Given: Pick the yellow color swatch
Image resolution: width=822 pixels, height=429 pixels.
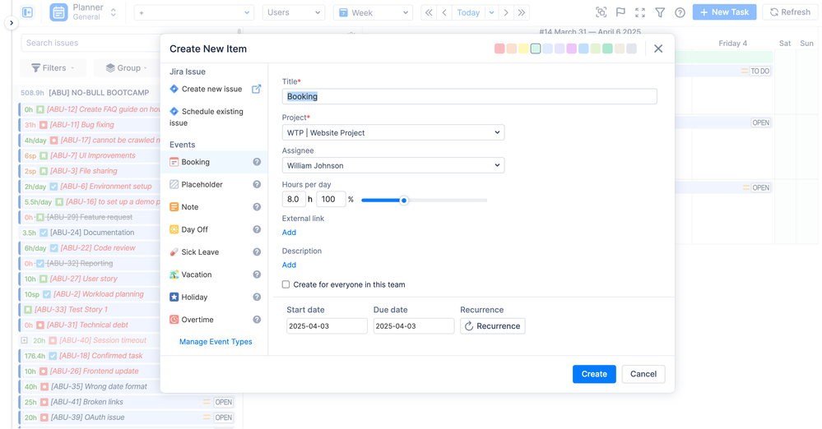Looking at the screenshot, I should [523, 48].
